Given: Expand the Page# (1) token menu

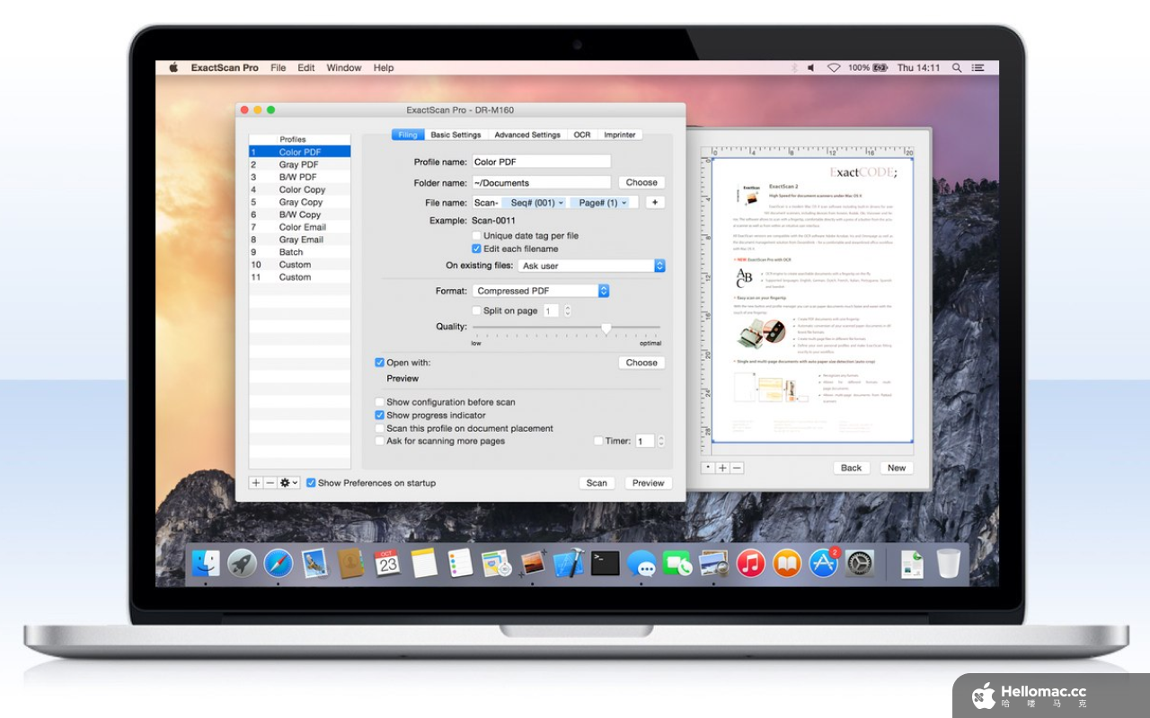Looking at the screenshot, I should pyautogui.click(x=624, y=204).
